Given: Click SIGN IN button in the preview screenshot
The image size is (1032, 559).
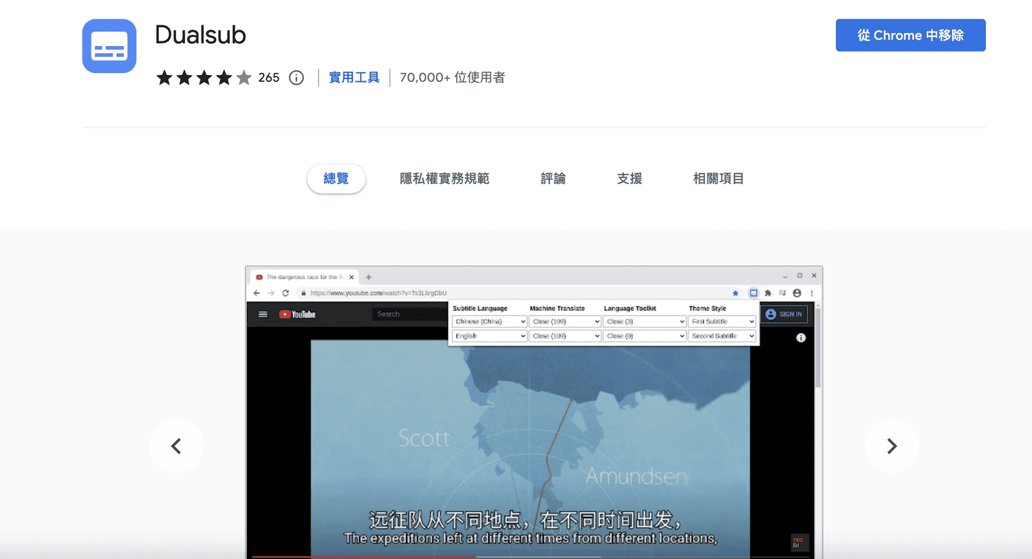Looking at the screenshot, I should pyautogui.click(x=784, y=314).
